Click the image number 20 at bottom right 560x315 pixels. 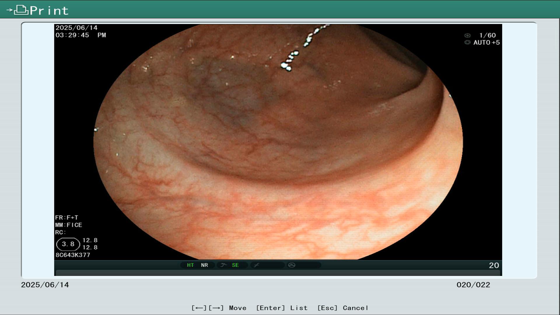pos(494,265)
